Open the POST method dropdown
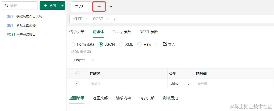 (x=101, y=19)
